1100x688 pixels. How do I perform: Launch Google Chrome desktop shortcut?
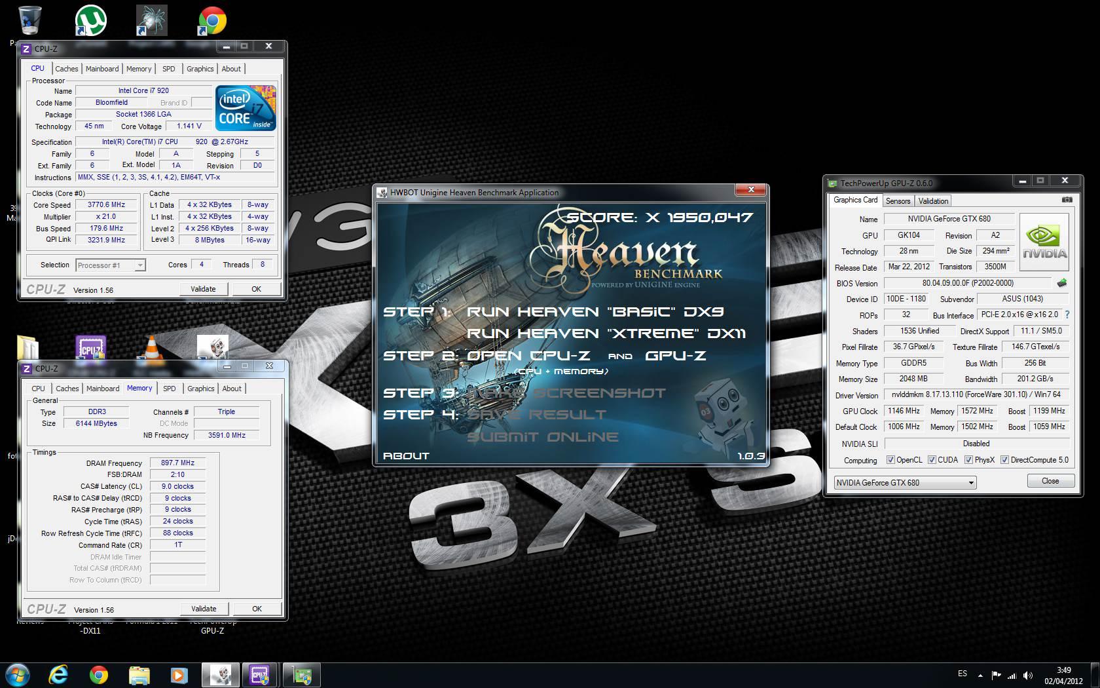tap(212, 20)
